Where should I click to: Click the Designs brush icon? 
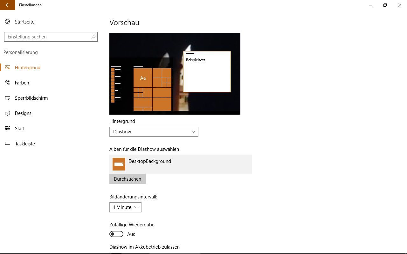point(8,113)
